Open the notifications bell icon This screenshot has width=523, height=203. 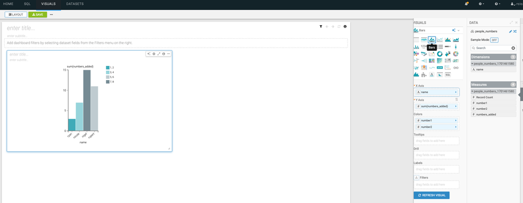click(x=466, y=4)
